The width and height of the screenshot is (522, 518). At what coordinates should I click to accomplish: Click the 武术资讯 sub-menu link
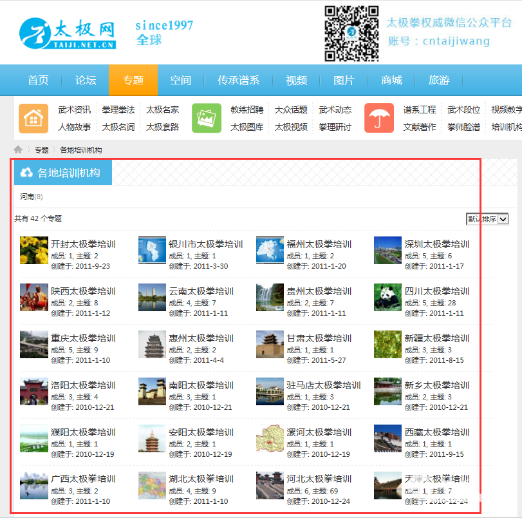click(x=74, y=110)
